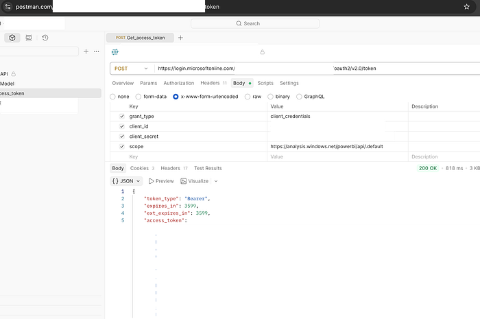Click the 200 OK status badge
Image resolution: width=480 pixels, height=319 pixels.
[428, 168]
